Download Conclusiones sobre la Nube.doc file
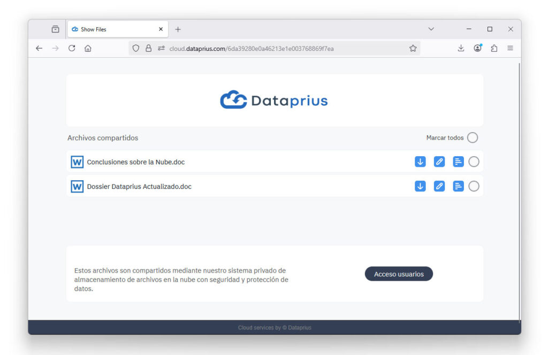 420,161
